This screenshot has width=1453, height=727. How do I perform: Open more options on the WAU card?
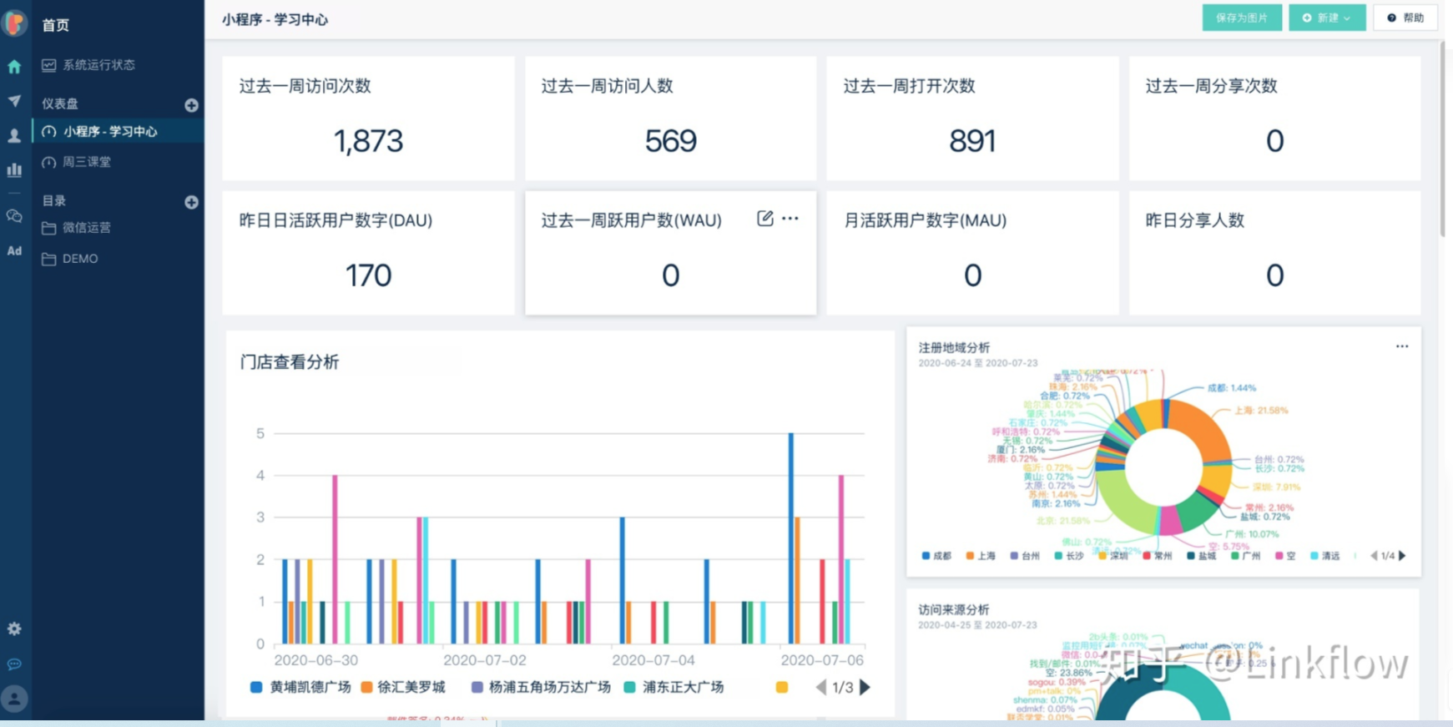coord(790,219)
